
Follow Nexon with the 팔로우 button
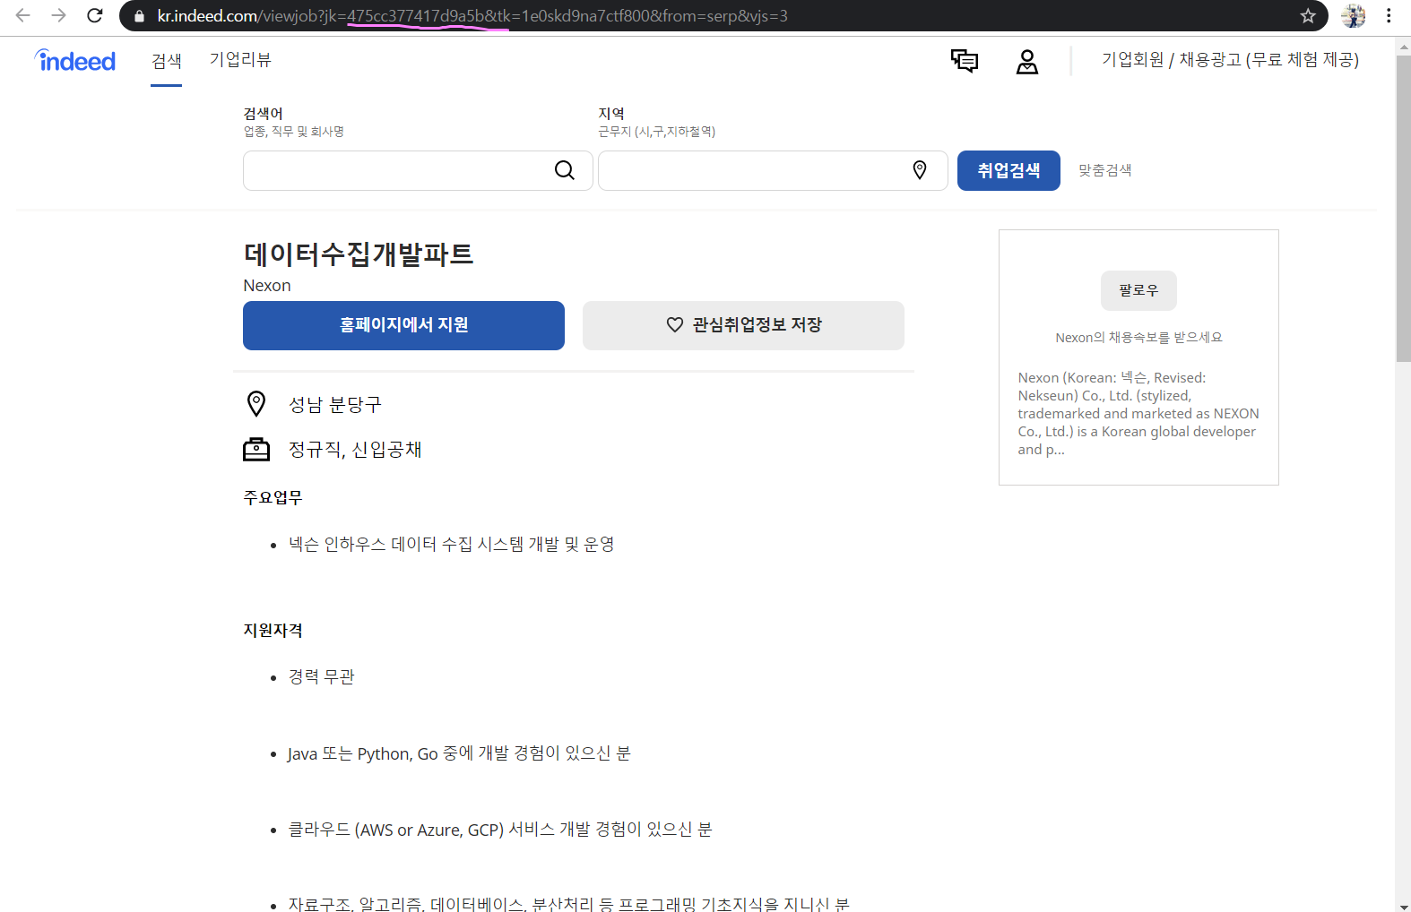tap(1138, 290)
